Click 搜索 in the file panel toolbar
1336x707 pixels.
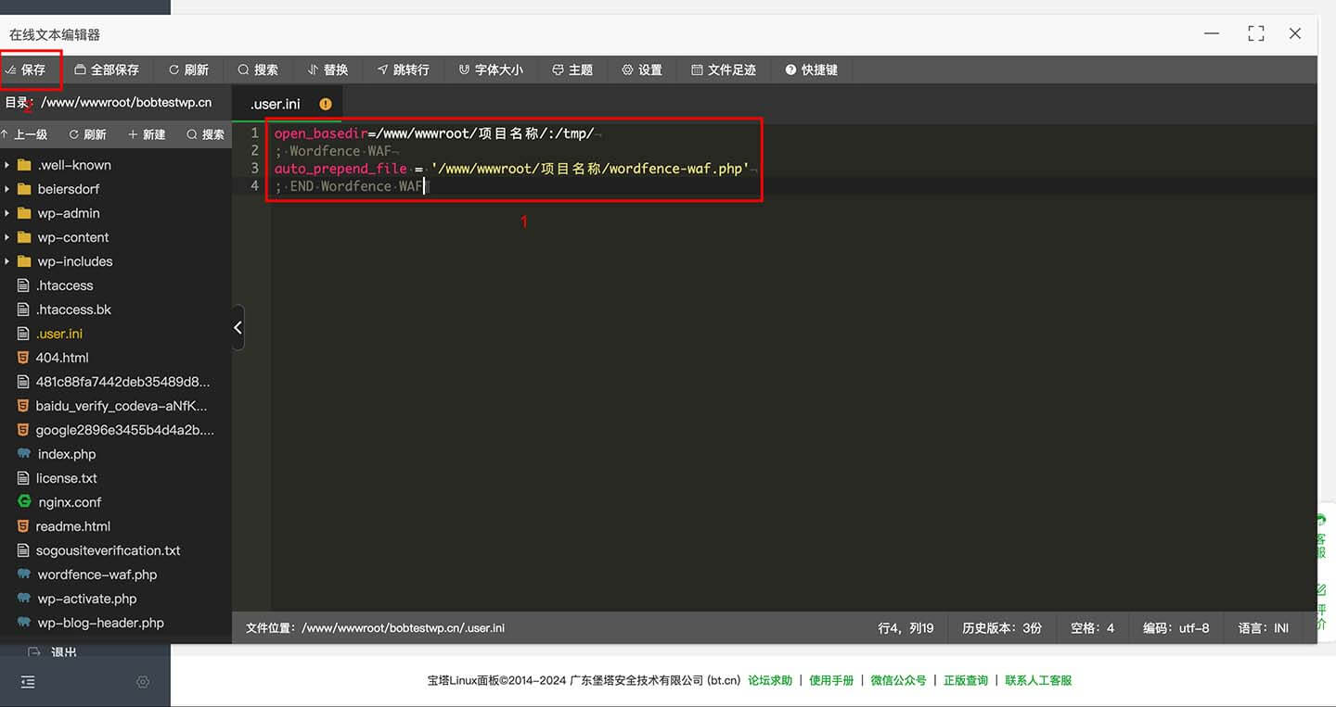[205, 134]
